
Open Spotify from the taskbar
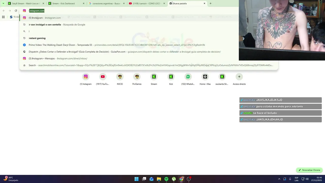pos(166,179)
